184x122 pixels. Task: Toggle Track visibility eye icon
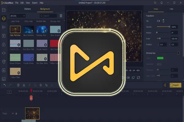(x=13, y=113)
